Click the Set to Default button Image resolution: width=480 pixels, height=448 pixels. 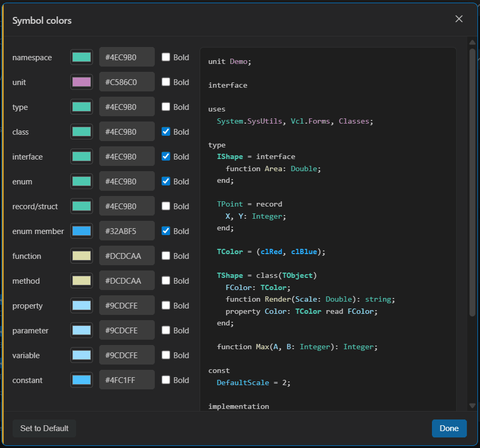(44, 428)
